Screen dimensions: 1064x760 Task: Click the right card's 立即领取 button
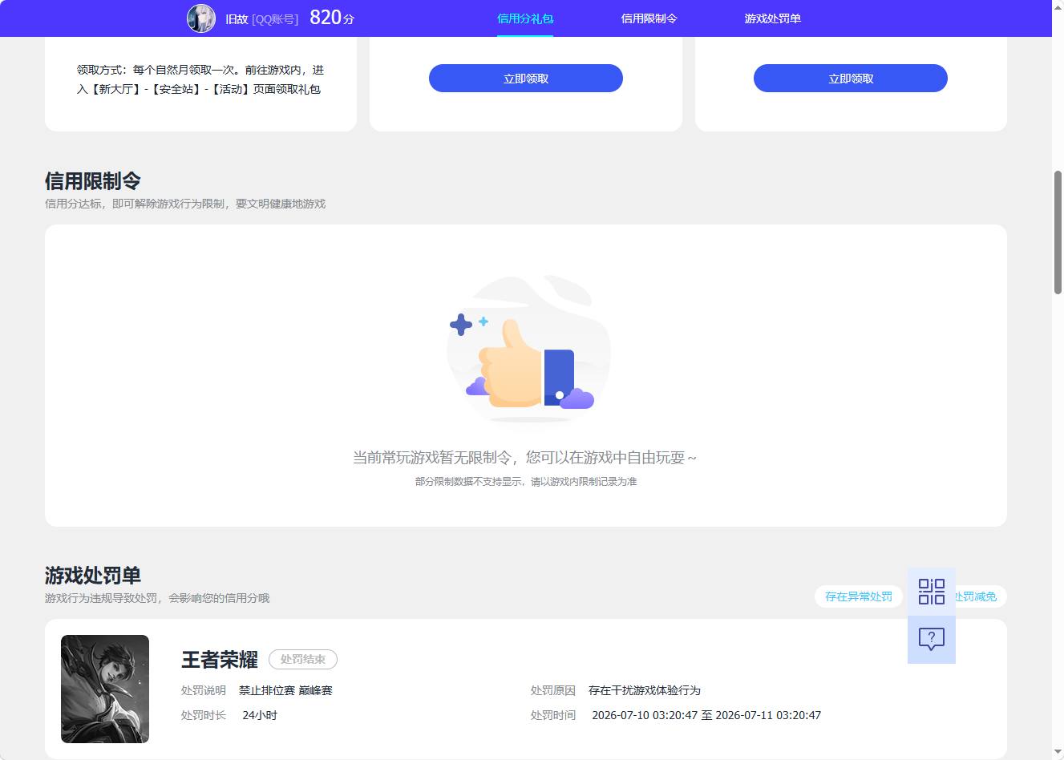pyautogui.click(x=851, y=79)
